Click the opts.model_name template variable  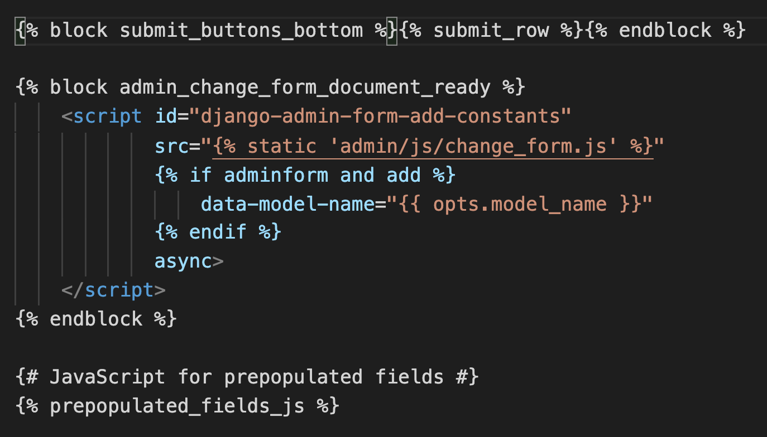click(520, 204)
